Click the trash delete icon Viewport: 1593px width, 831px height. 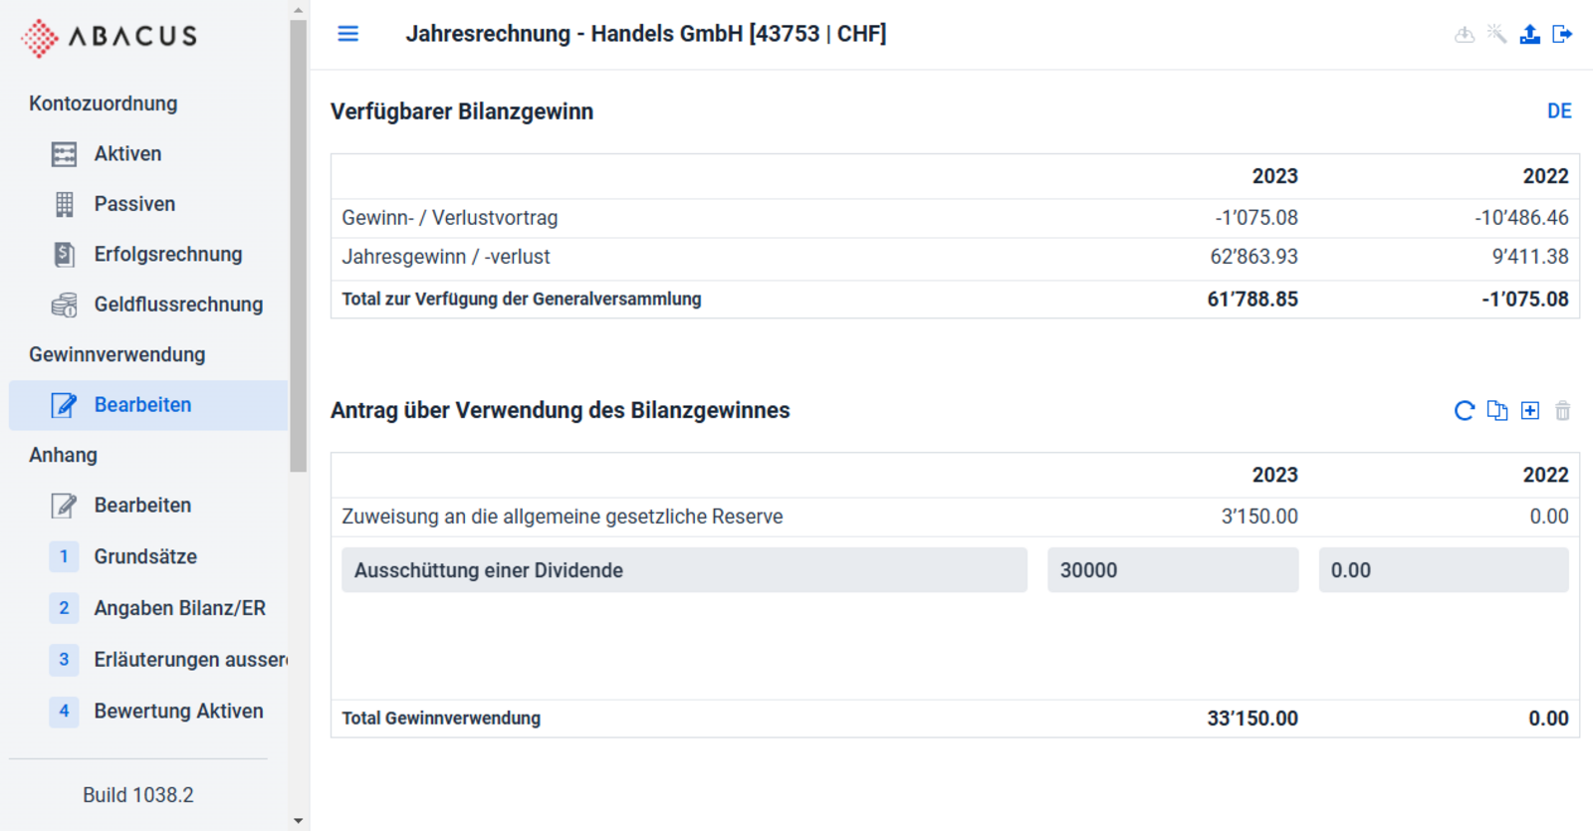tap(1563, 410)
